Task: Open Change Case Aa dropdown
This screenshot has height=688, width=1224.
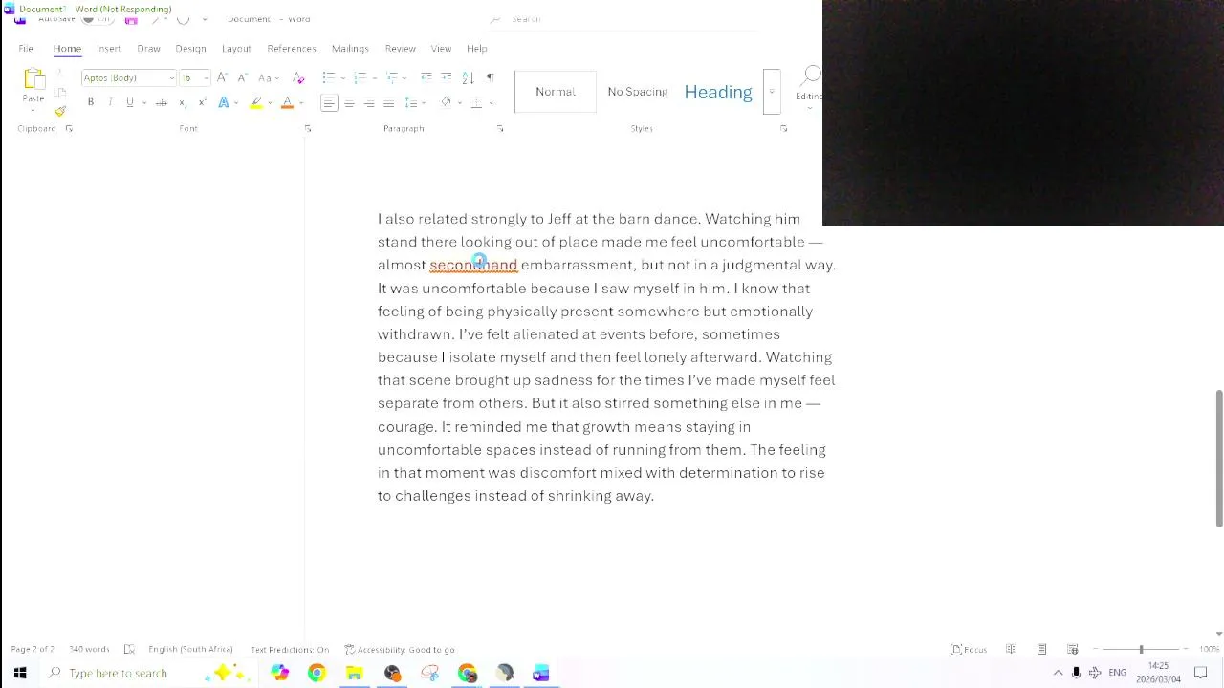Action: (269, 77)
